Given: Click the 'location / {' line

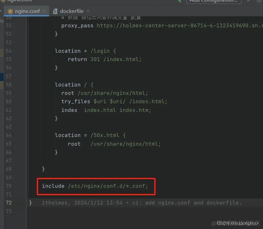Looking at the screenshot, I should click(x=74, y=85).
